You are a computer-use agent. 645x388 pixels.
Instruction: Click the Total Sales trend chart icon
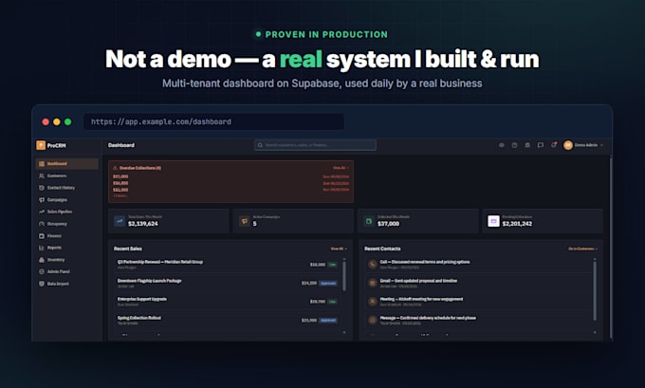pos(120,221)
